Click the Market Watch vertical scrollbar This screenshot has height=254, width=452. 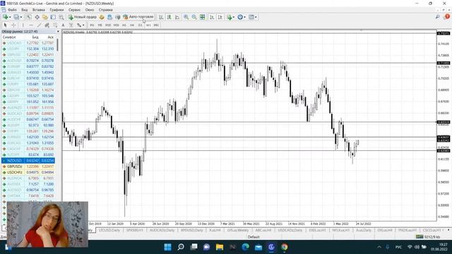point(58,45)
